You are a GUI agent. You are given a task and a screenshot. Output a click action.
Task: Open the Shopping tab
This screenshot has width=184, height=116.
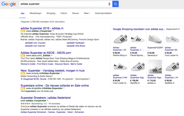tap(51, 13)
